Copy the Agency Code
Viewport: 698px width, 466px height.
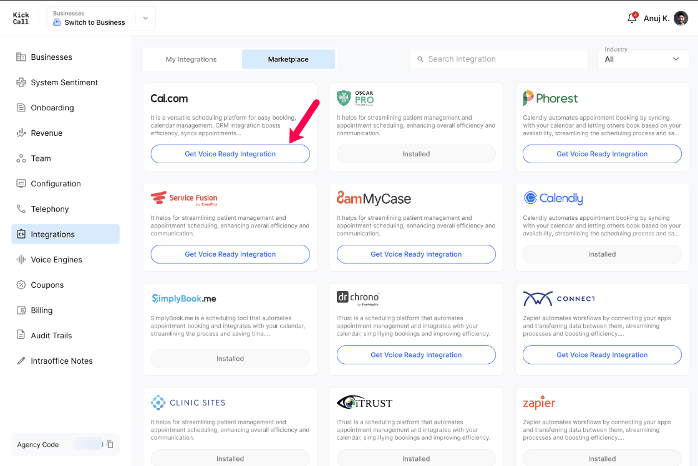coord(110,444)
